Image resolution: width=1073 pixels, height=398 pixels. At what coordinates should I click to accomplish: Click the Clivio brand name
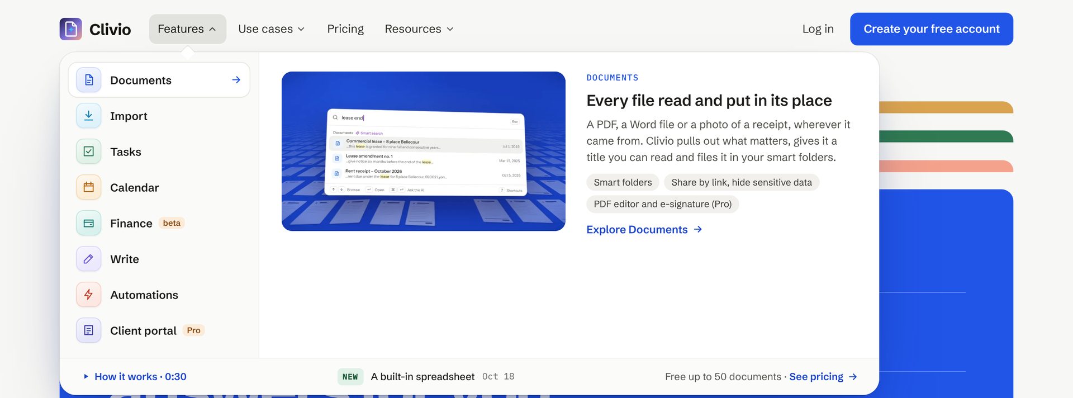coord(110,29)
